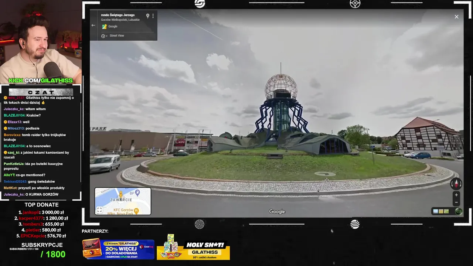This screenshot has width=473, height=266.
Task: Click the SUBSKRYPCJE / 1800 goal counter
Action: click(x=42, y=250)
